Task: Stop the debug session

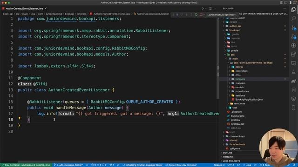Action: click(x=201, y=14)
